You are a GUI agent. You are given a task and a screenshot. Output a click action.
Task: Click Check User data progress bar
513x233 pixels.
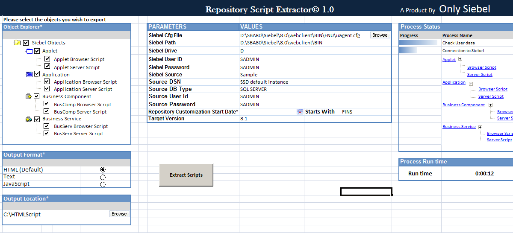(418, 43)
